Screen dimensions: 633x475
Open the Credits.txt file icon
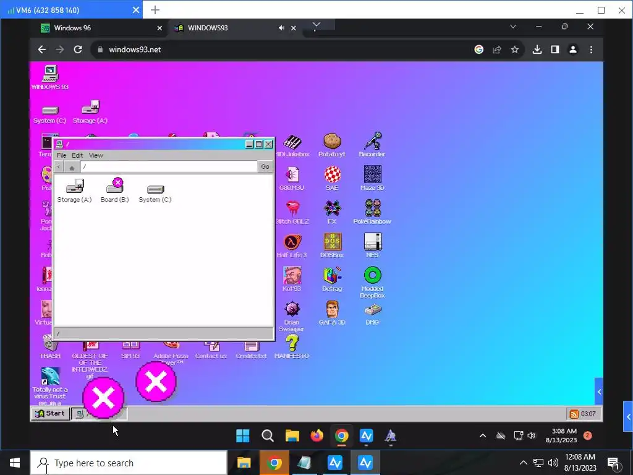pyautogui.click(x=251, y=350)
